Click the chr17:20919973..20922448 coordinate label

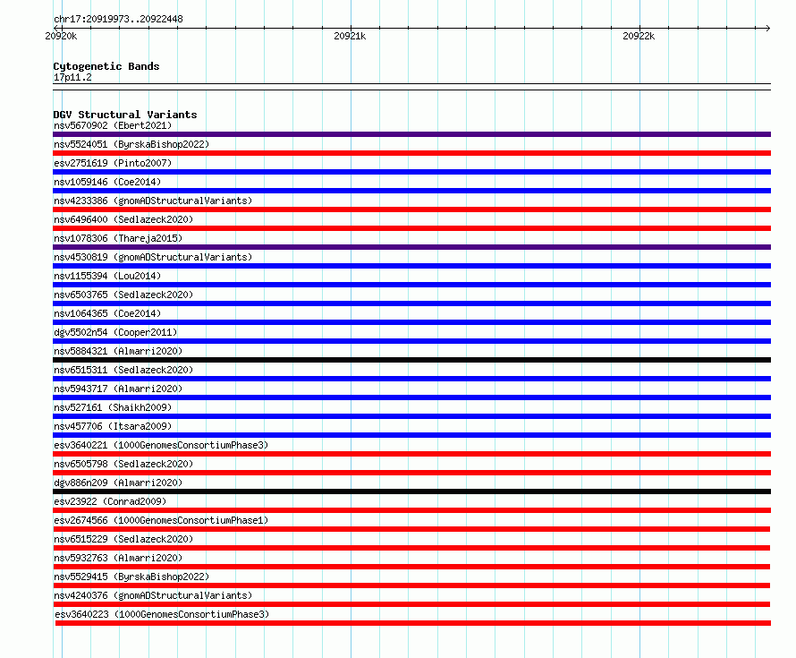pyautogui.click(x=118, y=20)
